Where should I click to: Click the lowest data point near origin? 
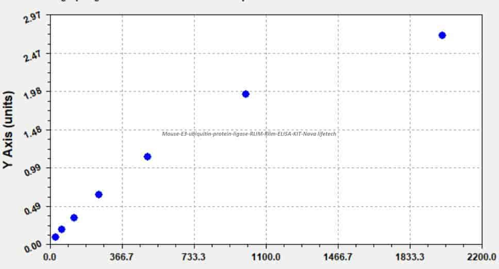tap(55, 237)
